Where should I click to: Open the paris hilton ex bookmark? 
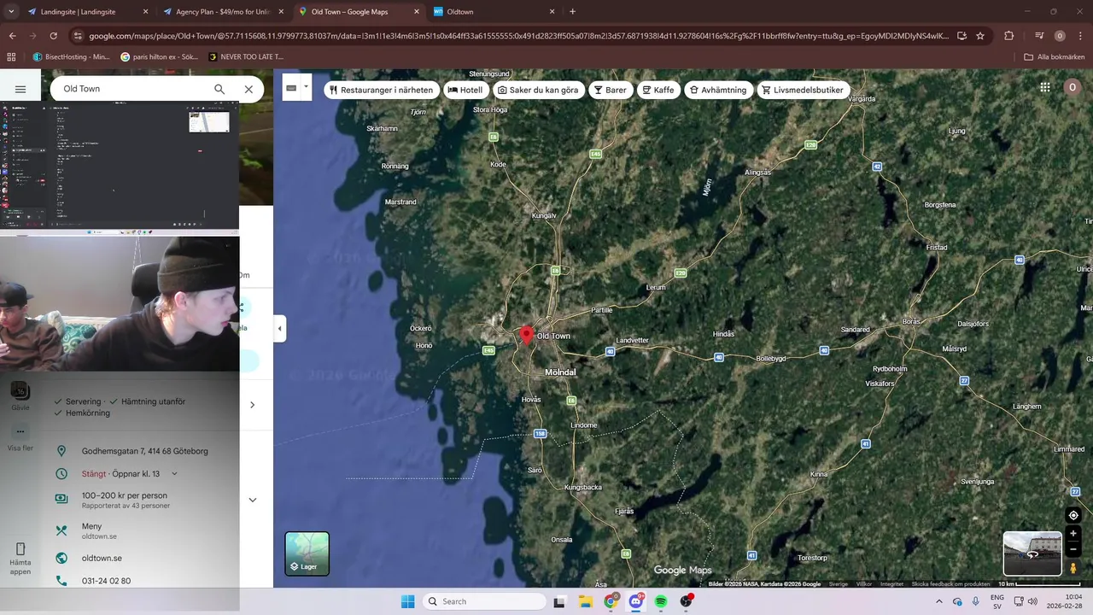click(160, 56)
